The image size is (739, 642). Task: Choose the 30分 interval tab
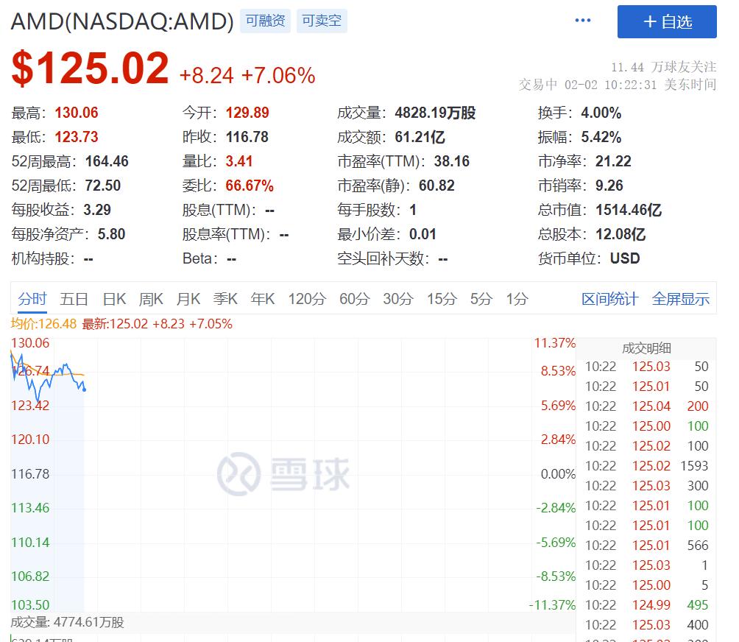397,299
